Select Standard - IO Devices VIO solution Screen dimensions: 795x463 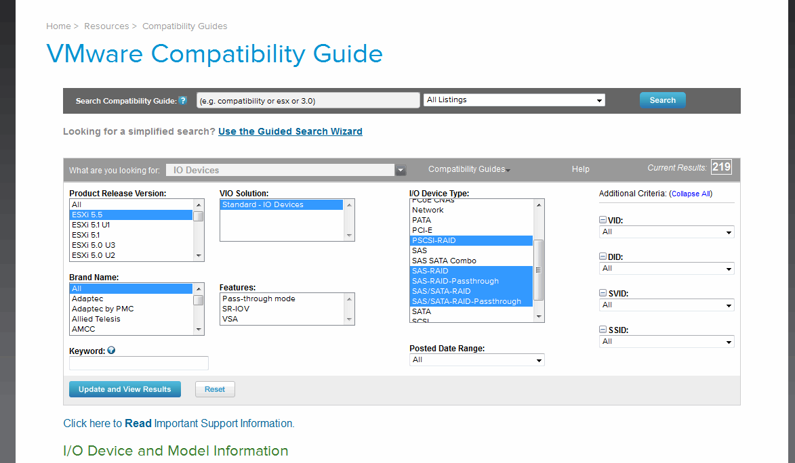(x=281, y=204)
